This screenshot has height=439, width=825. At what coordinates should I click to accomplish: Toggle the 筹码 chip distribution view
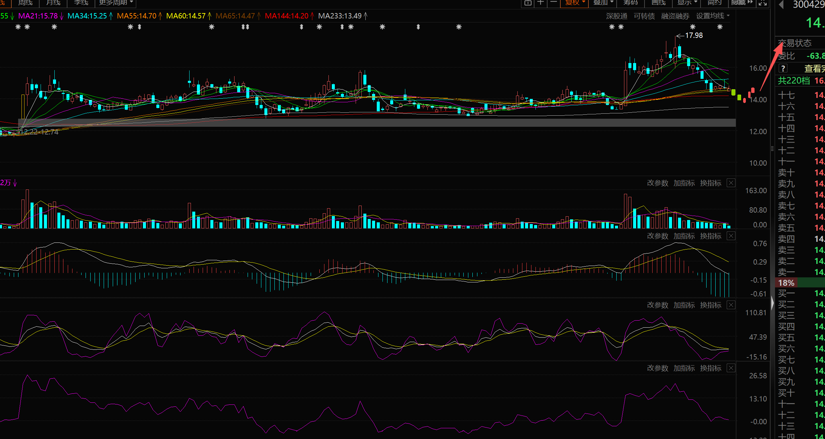630,3
